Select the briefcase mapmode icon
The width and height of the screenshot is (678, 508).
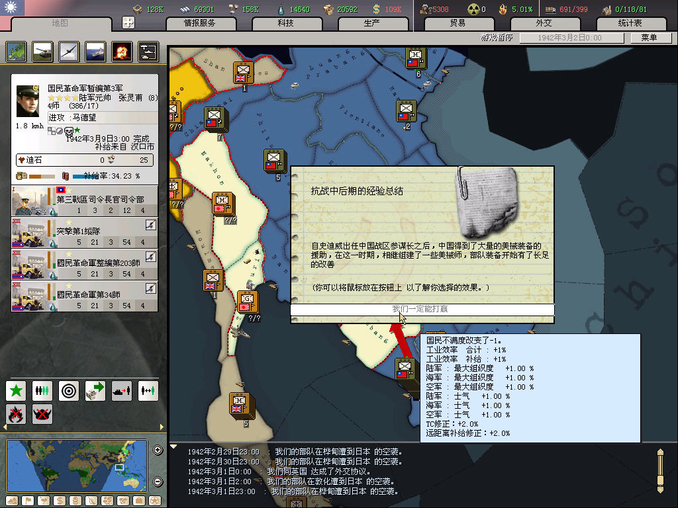[139, 501]
